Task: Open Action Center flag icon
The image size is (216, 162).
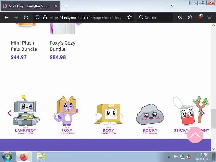Action: pyautogui.click(x=175, y=157)
